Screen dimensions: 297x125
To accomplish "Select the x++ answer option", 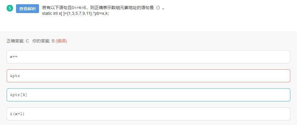I will coord(148,57).
